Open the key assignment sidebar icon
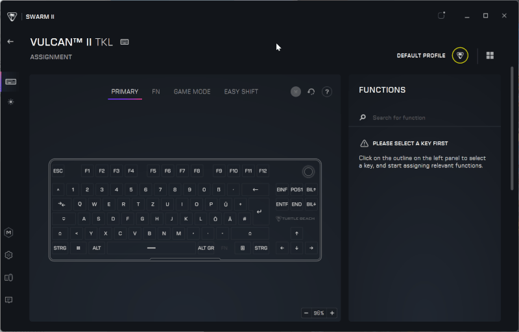 tap(10, 82)
